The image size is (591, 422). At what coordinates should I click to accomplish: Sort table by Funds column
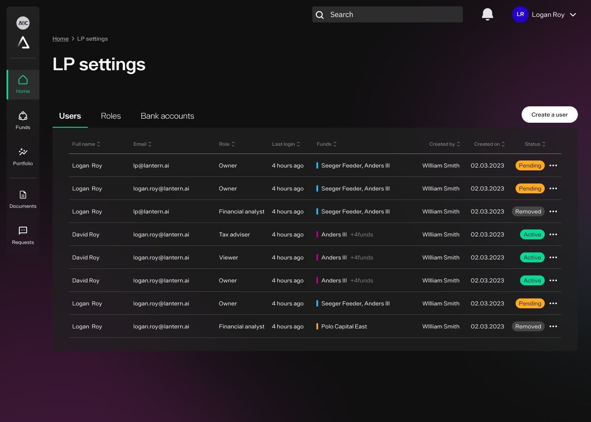(x=327, y=144)
